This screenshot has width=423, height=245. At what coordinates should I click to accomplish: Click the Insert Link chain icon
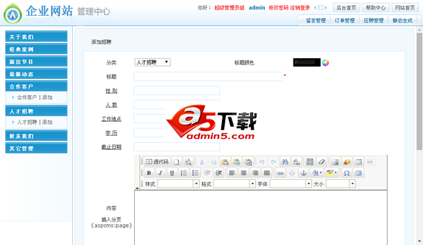[x=280, y=173]
